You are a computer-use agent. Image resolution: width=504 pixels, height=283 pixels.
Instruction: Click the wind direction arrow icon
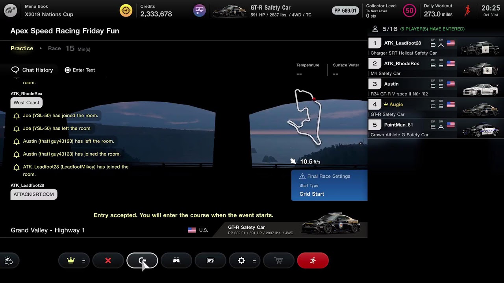tap(293, 161)
